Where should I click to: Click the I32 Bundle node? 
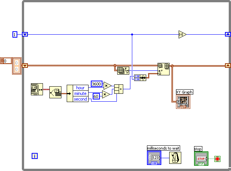140,78
